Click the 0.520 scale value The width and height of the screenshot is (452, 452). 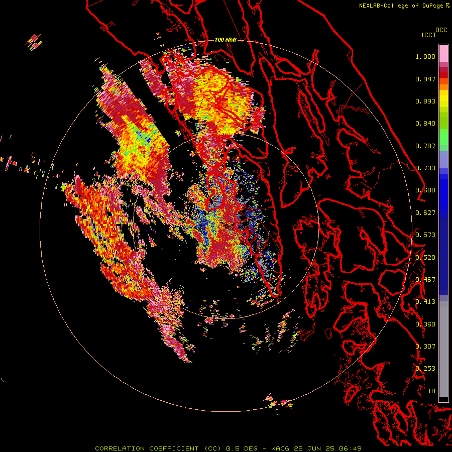tap(425, 257)
